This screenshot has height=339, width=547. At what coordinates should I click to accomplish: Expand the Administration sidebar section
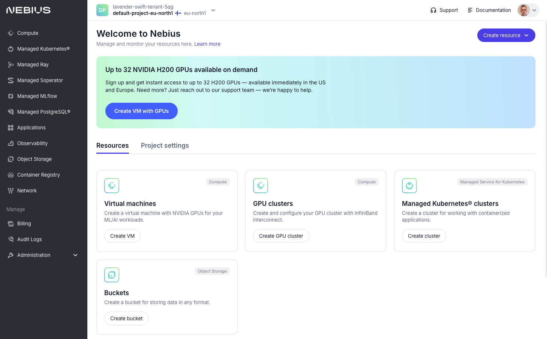click(75, 255)
